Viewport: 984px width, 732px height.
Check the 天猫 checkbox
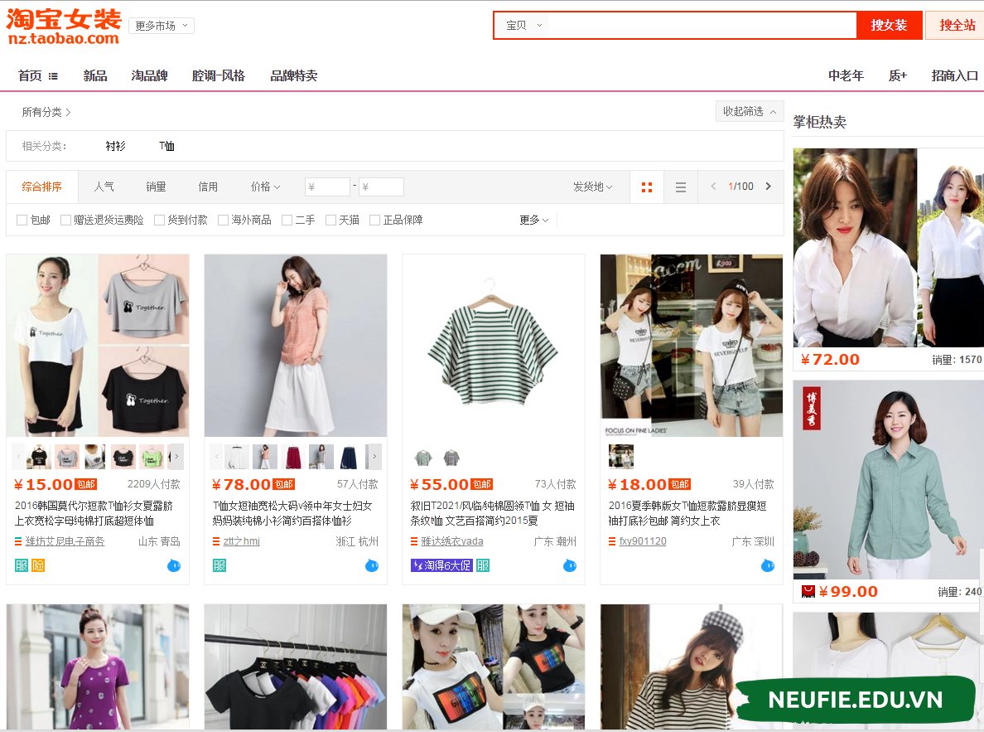(x=330, y=220)
